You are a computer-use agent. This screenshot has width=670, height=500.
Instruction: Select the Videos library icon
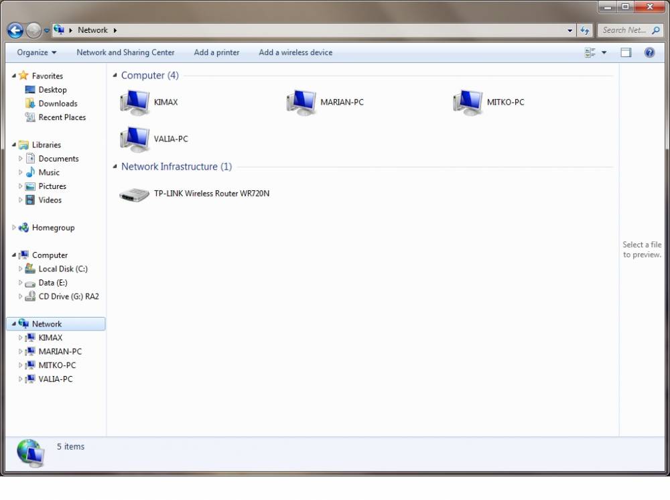[30, 200]
